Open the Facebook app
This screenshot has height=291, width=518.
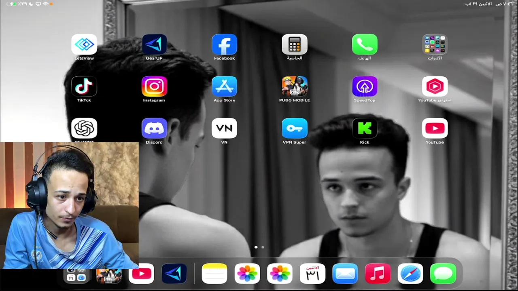pyautogui.click(x=224, y=44)
